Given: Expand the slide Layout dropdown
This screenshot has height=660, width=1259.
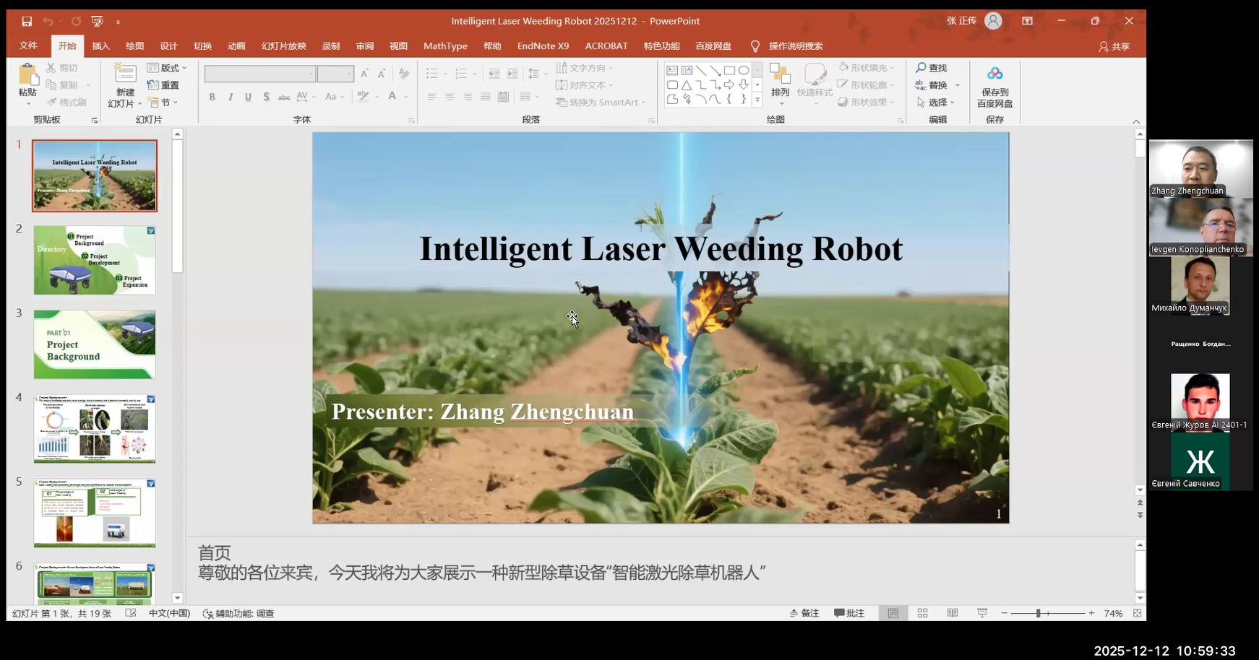Looking at the screenshot, I should (x=168, y=67).
